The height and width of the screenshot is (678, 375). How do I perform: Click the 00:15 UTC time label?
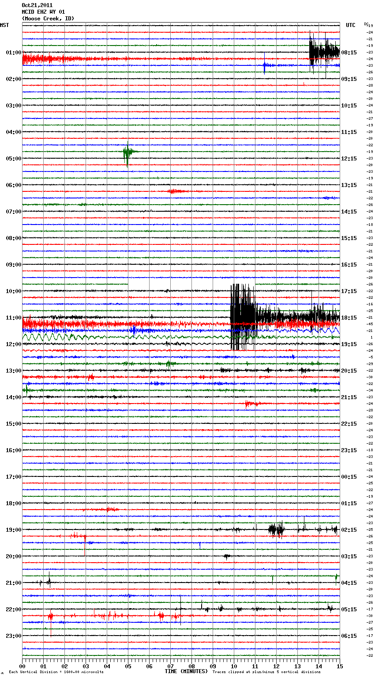coord(349,477)
